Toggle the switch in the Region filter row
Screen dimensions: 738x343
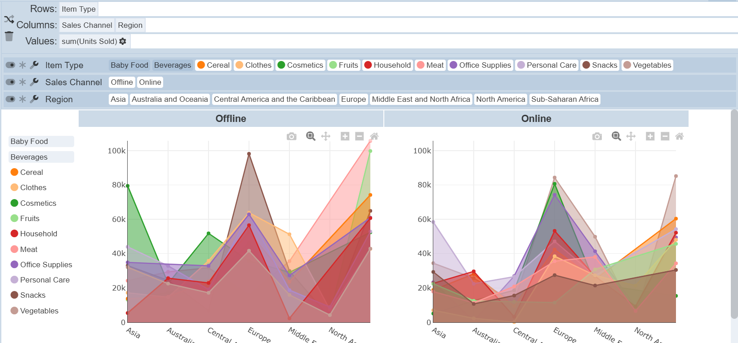[10, 99]
